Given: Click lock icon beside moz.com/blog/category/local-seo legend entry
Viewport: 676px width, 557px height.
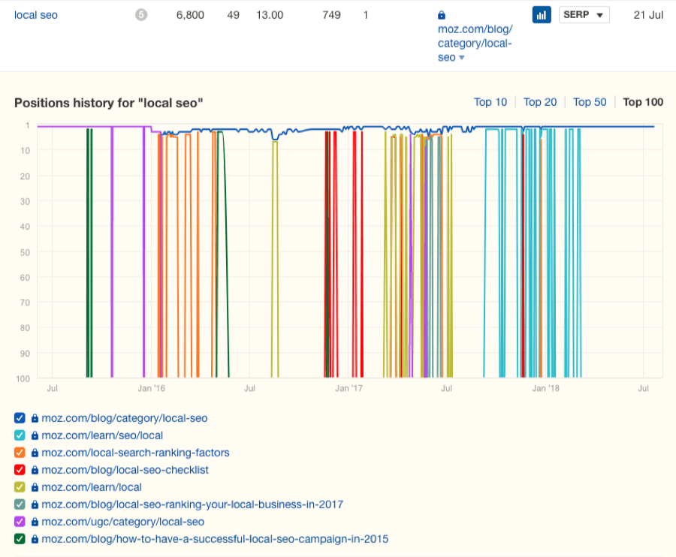Looking at the screenshot, I should (35, 418).
